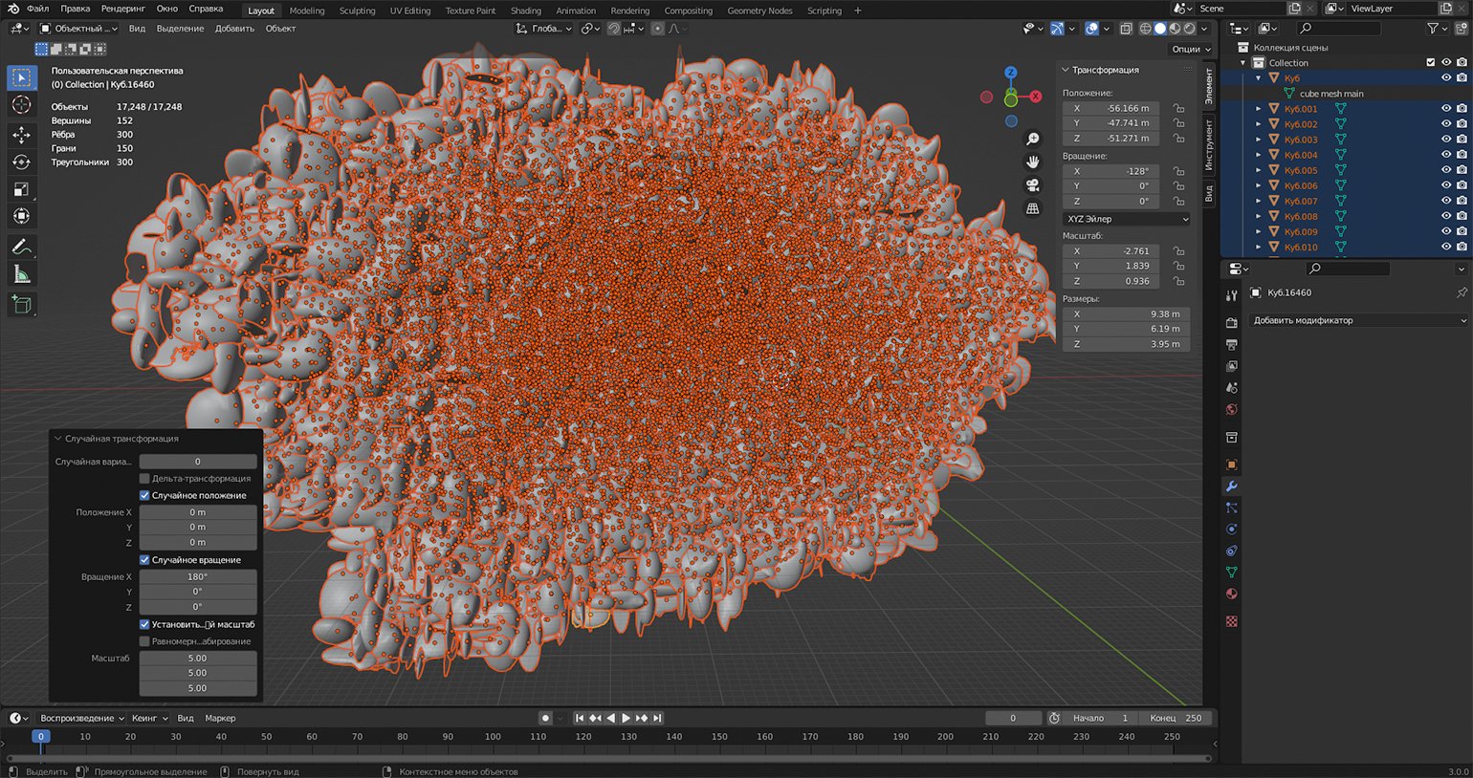This screenshot has width=1473, height=778.
Task: Jump to the end frame button
Action: pos(657,718)
